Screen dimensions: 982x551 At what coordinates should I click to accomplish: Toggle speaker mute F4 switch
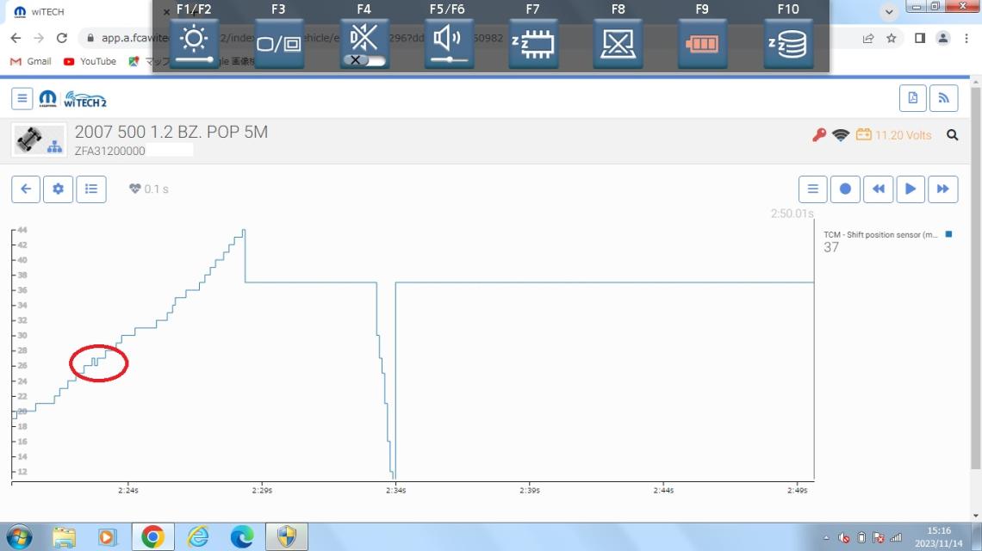[x=364, y=43]
